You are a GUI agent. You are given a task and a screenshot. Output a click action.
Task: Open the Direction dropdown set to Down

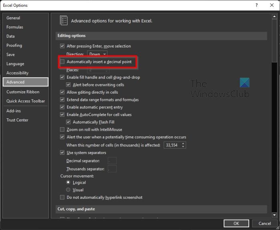97,54
